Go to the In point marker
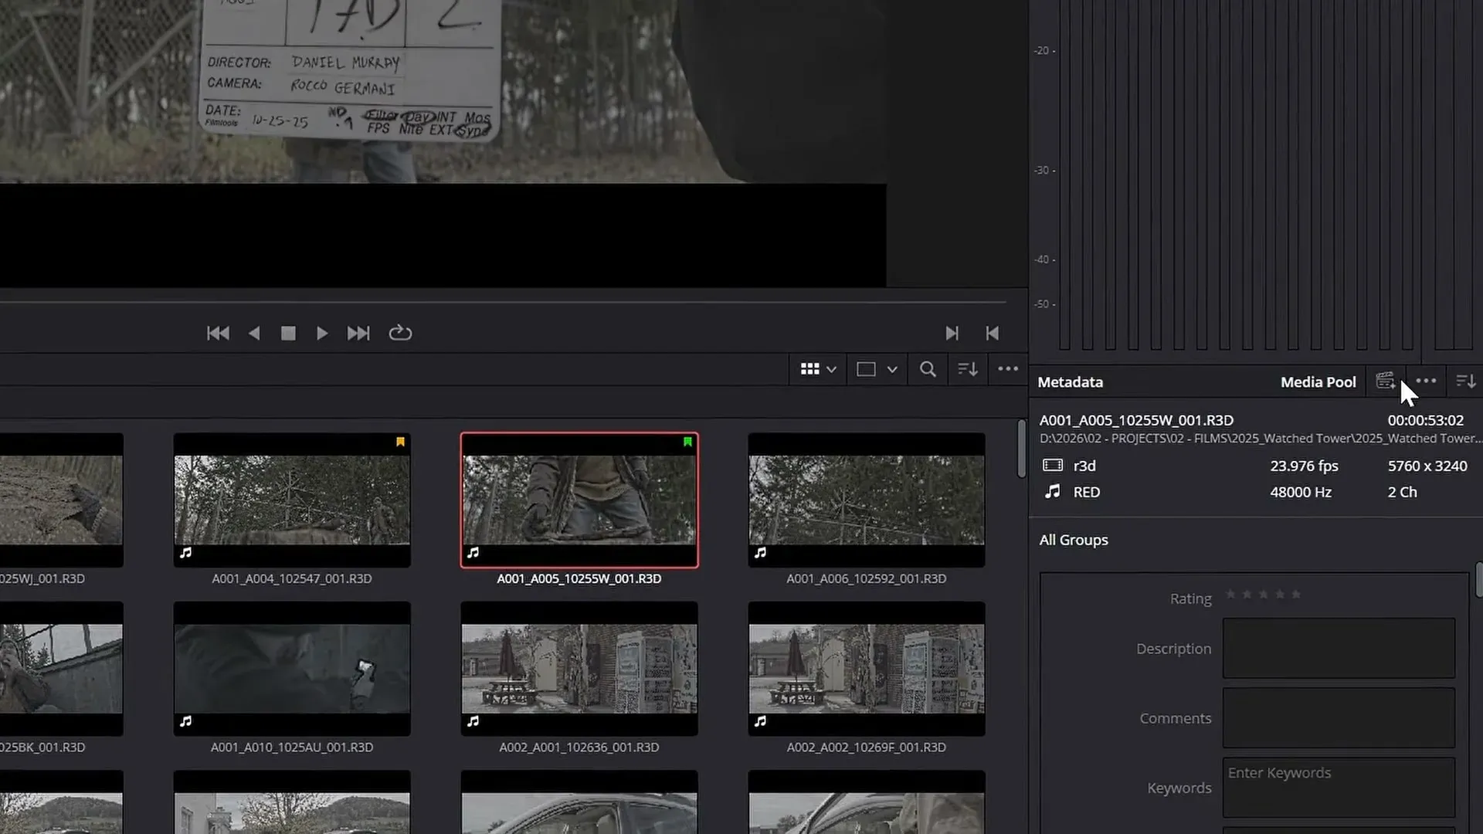The width and height of the screenshot is (1483, 834). (x=993, y=333)
